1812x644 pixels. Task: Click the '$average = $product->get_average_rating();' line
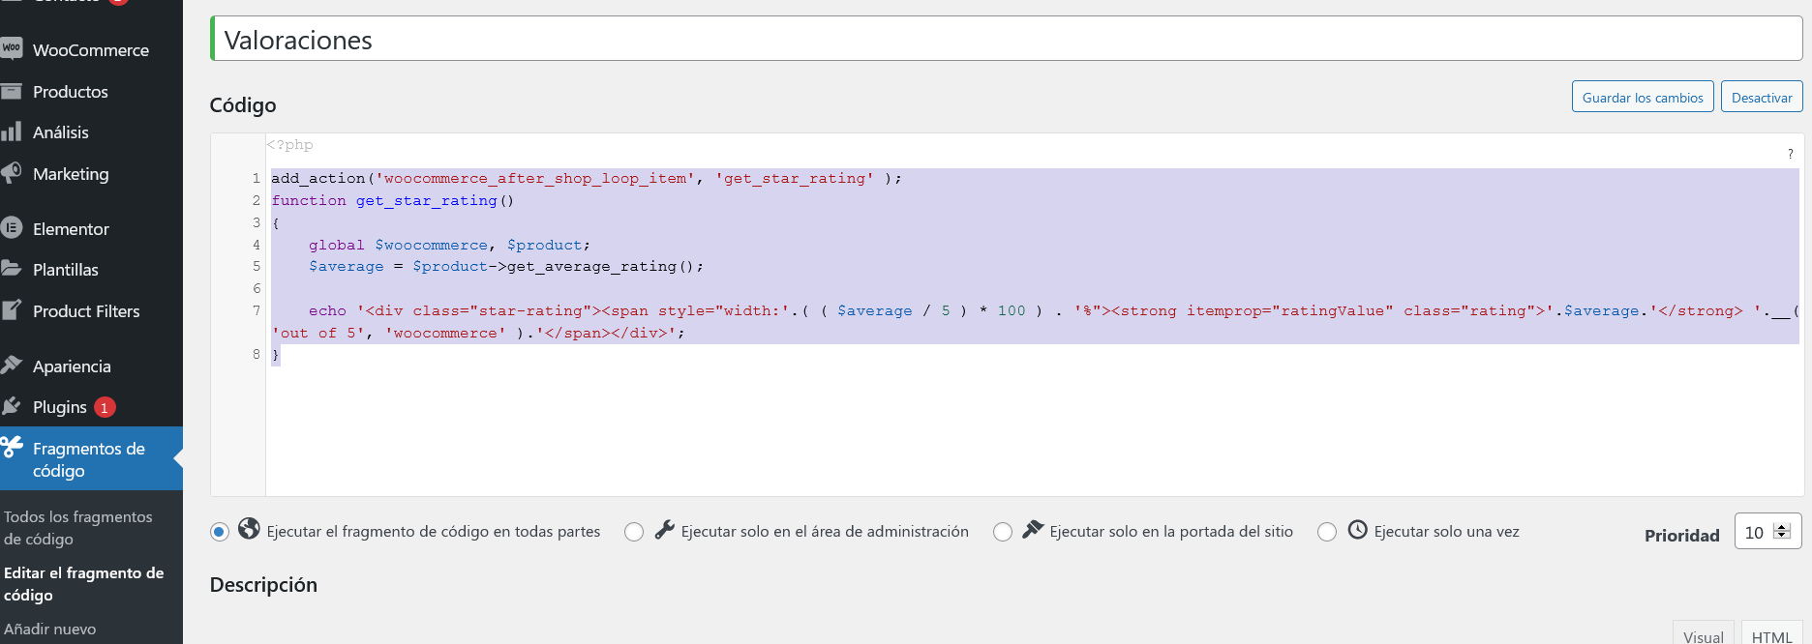click(506, 266)
